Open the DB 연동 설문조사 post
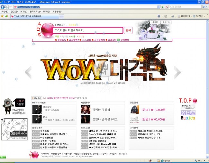This screenshot has width=209, height=163. pyautogui.click(x=98, y=141)
